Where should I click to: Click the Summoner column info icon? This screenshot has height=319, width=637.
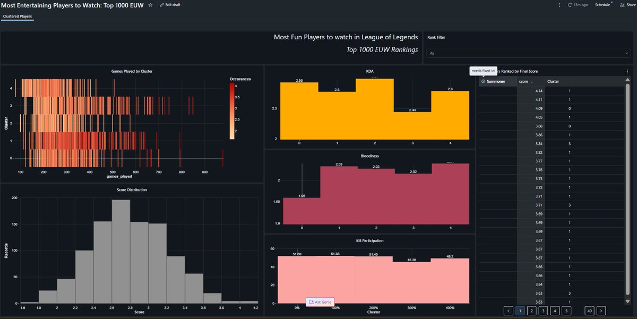coord(483,81)
